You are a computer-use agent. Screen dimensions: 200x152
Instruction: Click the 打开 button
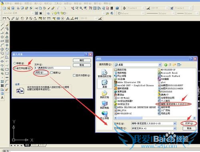[189, 124]
